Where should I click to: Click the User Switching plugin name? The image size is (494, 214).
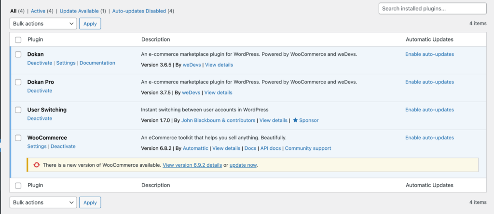click(x=47, y=110)
